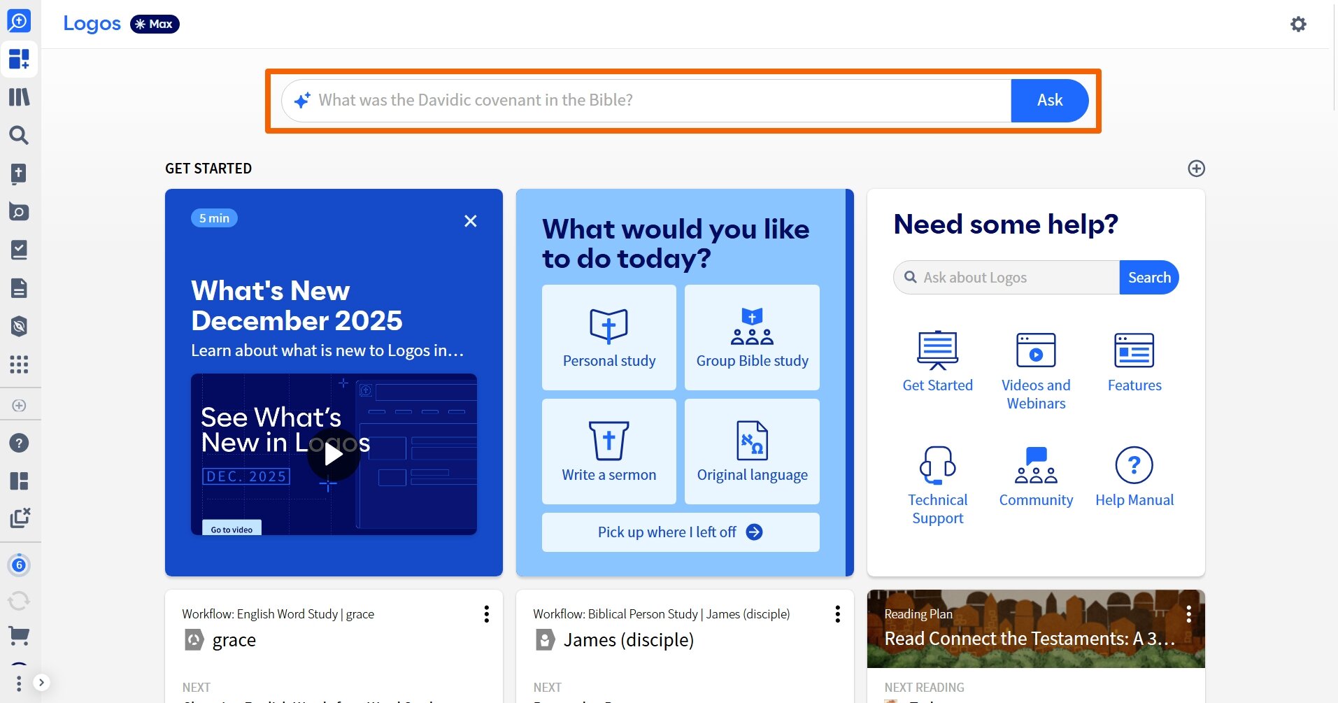Image resolution: width=1338 pixels, height=703 pixels.
Task: Click the Search button in help card
Action: pyautogui.click(x=1148, y=278)
